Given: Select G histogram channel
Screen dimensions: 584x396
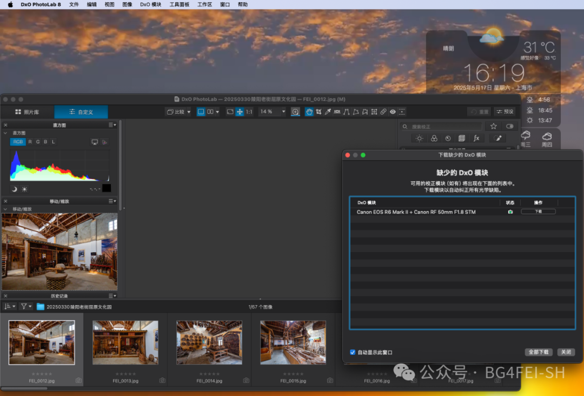Looking at the screenshot, I should [38, 142].
